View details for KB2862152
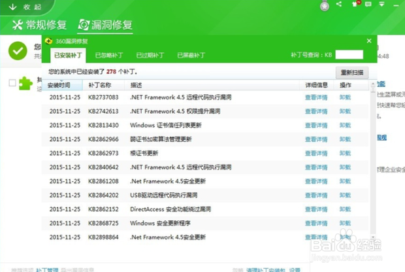Image resolution: width=405 pixels, height=272 pixels. pyautogui.click(x=316, y=209)
